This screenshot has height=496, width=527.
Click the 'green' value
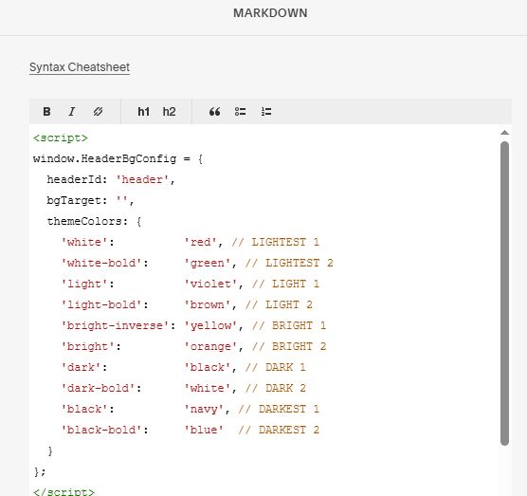(x=208, y=263)
